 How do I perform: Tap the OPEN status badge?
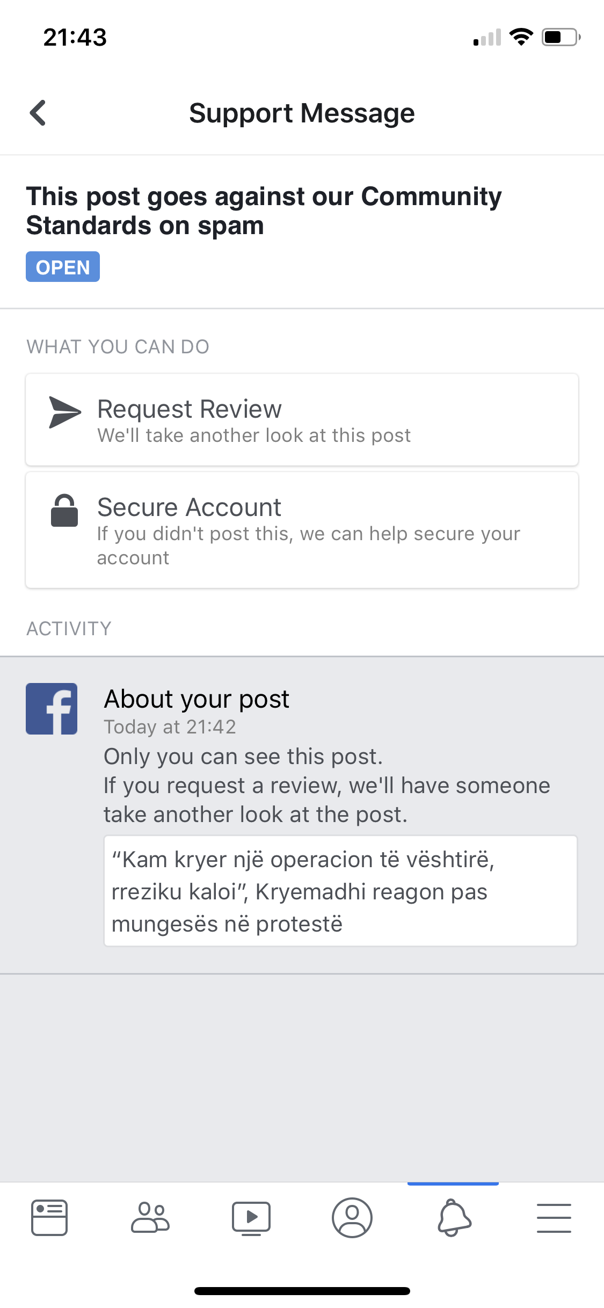(x=63, y=267)
